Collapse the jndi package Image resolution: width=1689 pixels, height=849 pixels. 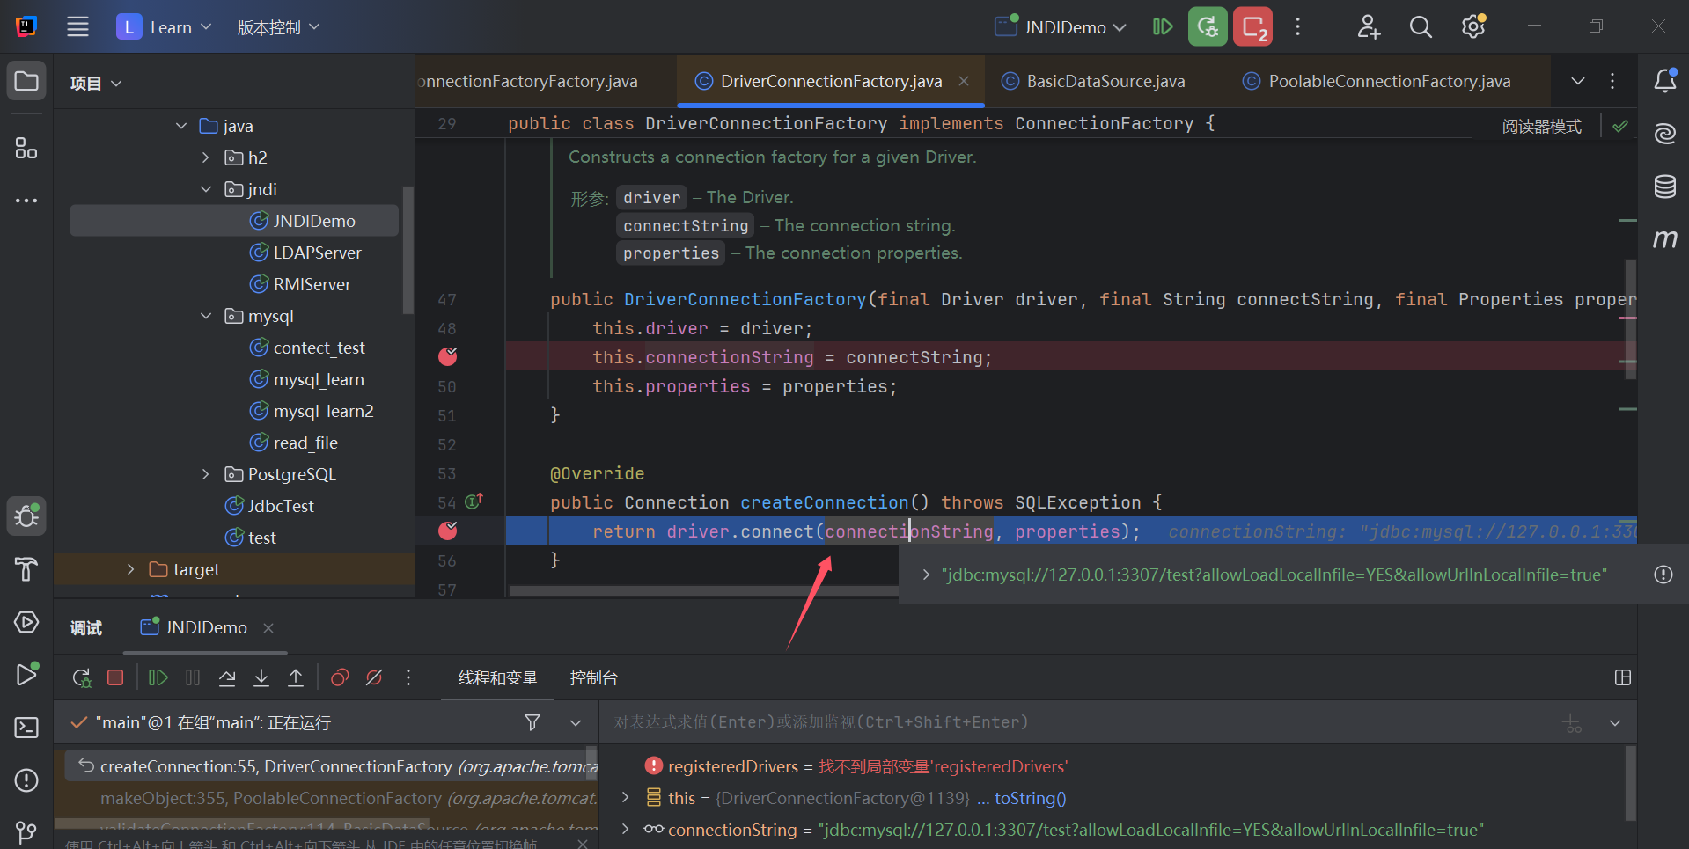206,189
